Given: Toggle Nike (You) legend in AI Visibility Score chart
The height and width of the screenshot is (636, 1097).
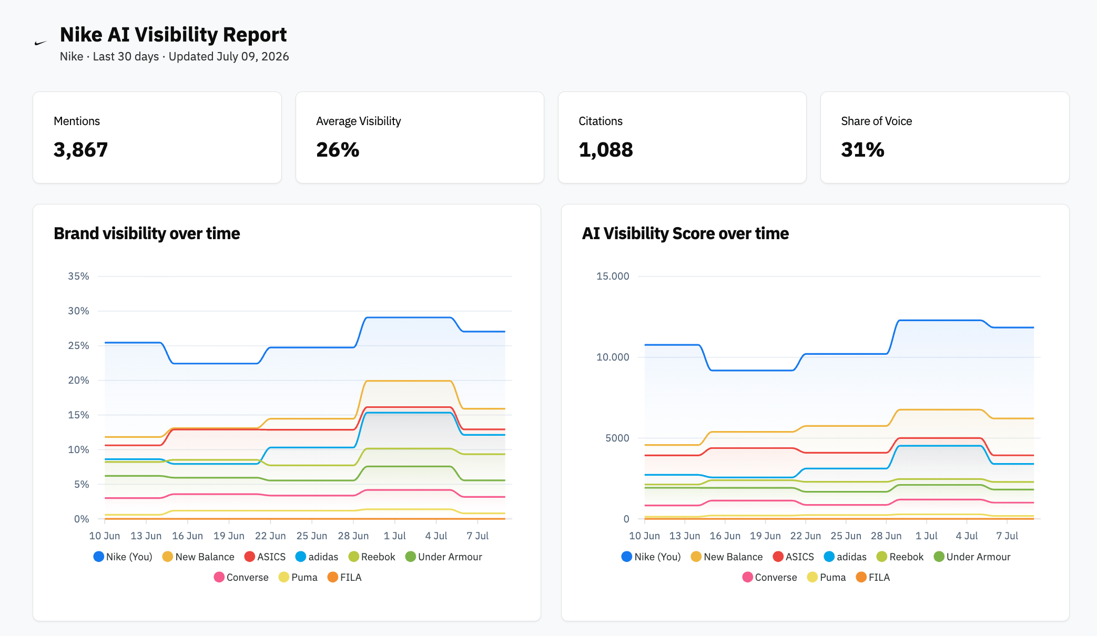Looking at the screenshot, I should (x=651, y=557).
